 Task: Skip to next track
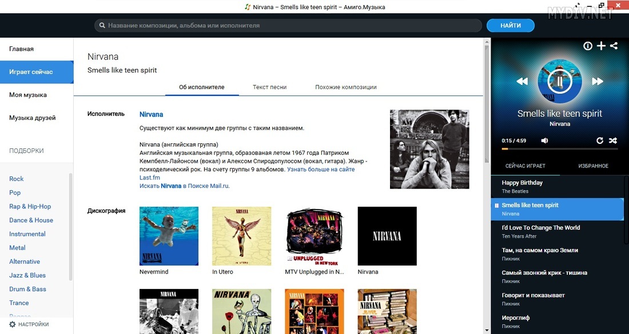(598, 81)
